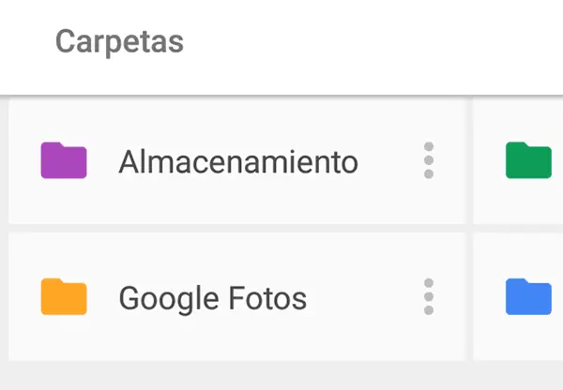Viewport: 563px width, 390px height.
Task: Click the empty gray area below the folder rows
Action: click(281, 375)
